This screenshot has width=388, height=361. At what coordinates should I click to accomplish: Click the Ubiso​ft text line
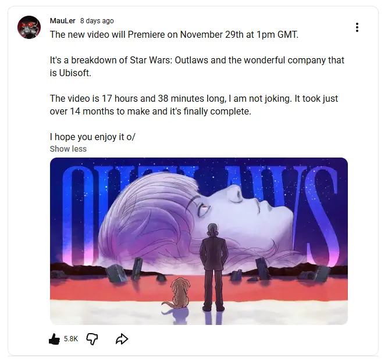point(70,73)
